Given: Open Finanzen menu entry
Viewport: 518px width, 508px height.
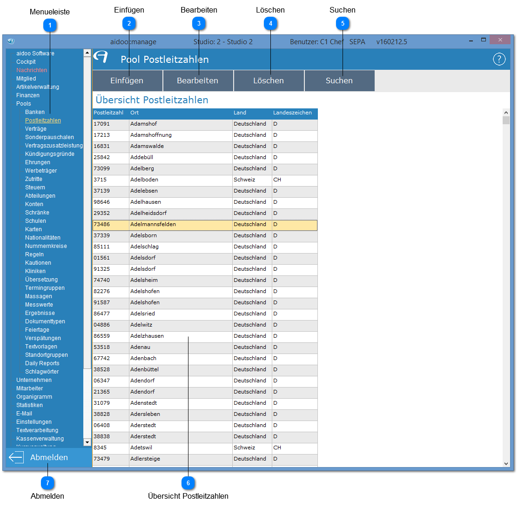Looking at the screenshot, I should click(x=28, y=95).
